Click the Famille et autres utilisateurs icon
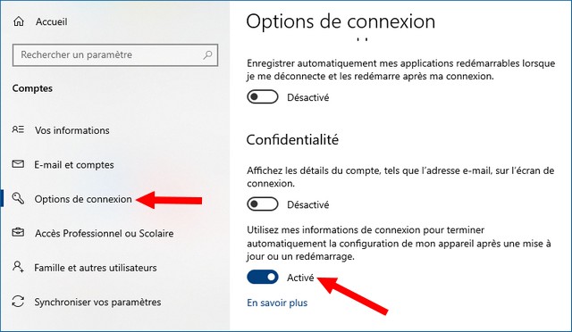 point(18,267)
